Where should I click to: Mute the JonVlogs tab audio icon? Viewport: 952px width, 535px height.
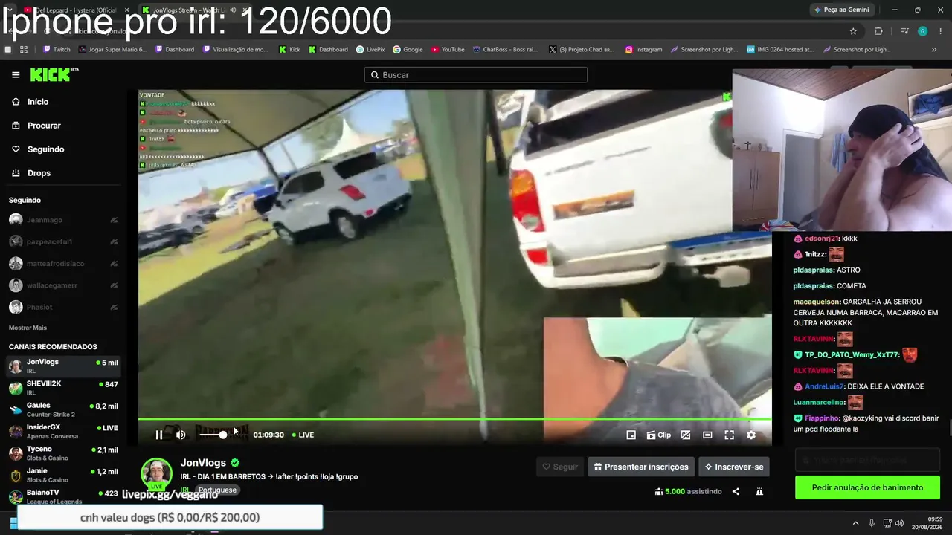click(x=234, y=10)
